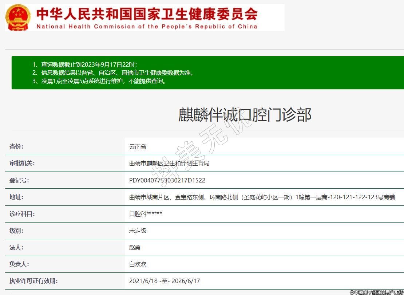The image size is (404, 295).
Task: Click the department value 口腔科******
Action: click(146, 214)
